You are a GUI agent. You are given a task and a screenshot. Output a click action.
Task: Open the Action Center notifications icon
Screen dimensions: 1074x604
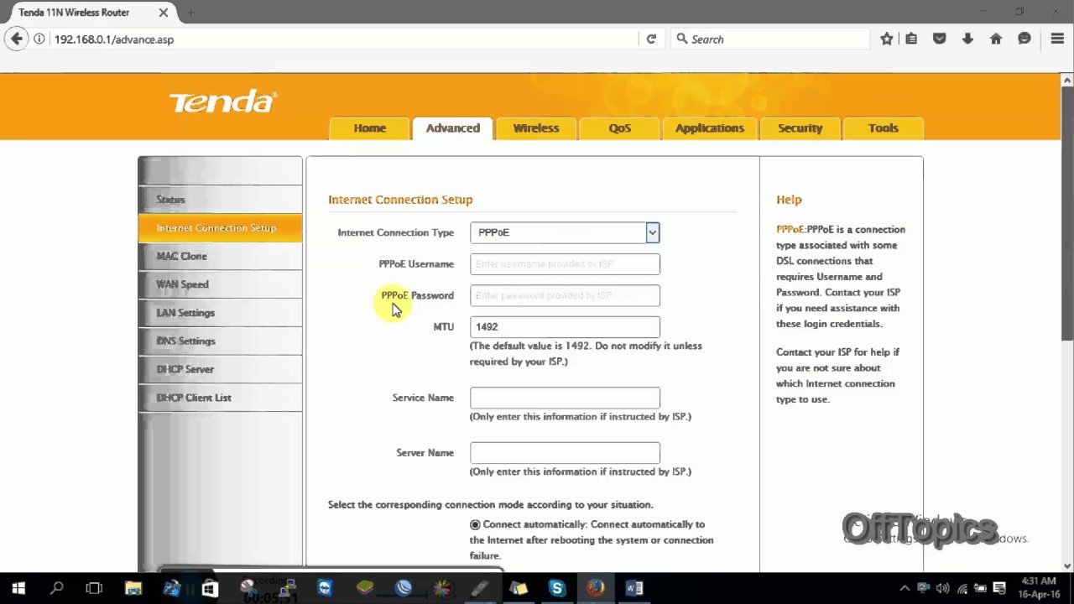(x=999, y=588)
